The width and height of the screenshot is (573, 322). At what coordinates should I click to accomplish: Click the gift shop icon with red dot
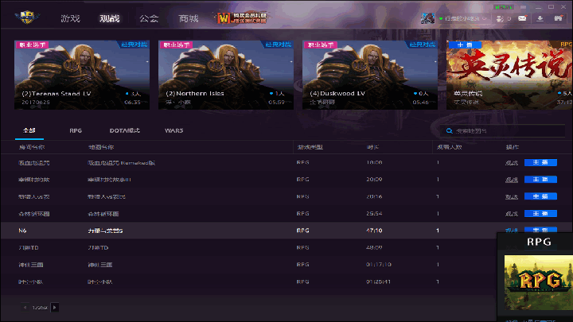point(558,17)
